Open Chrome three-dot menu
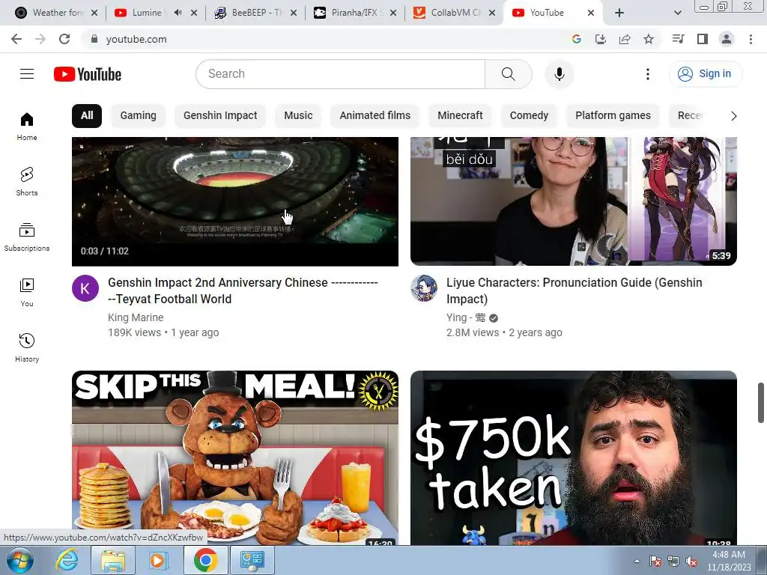Screen dimensions: 767x575 pyautogui.click(x=751, y=39)
